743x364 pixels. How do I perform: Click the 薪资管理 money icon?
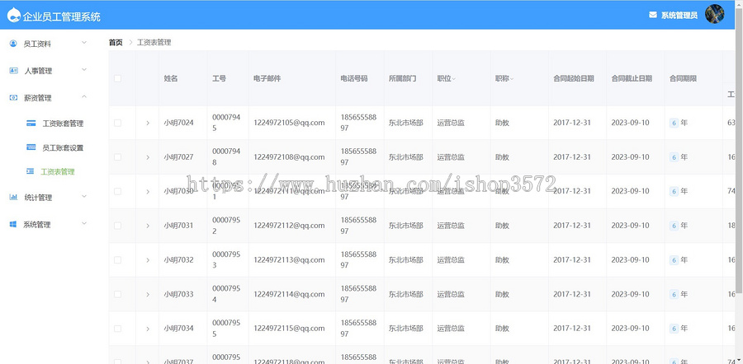(14, 98)
